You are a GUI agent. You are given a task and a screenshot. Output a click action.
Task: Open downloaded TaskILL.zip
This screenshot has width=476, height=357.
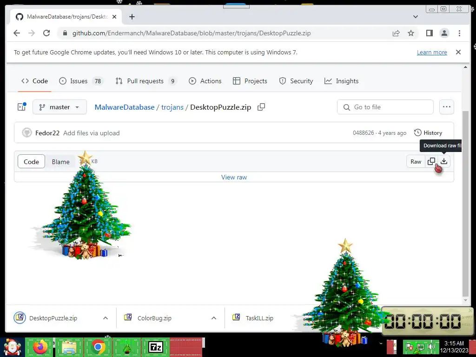point(252,318)
